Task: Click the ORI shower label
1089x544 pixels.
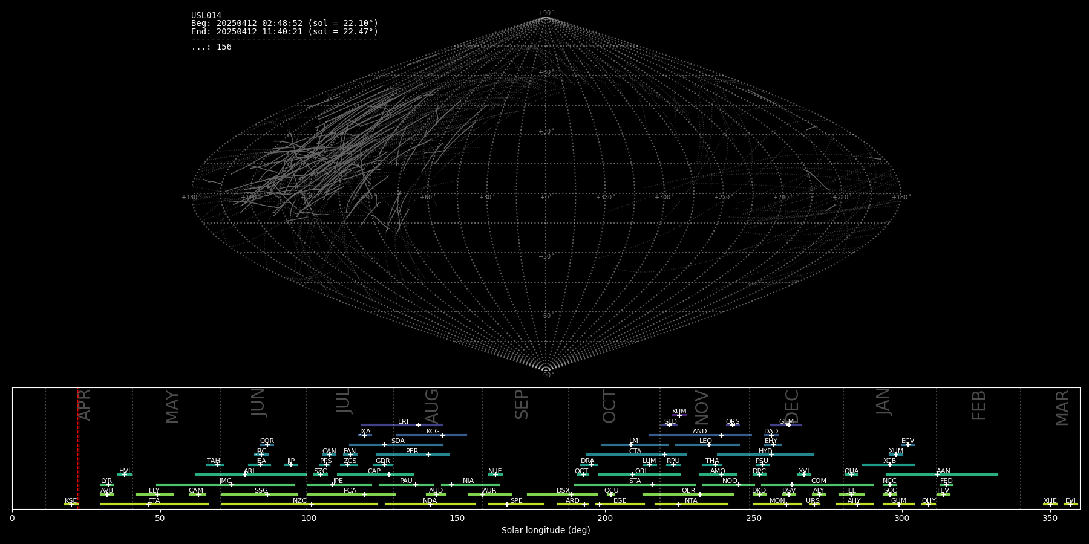Action: click(641, 471)
